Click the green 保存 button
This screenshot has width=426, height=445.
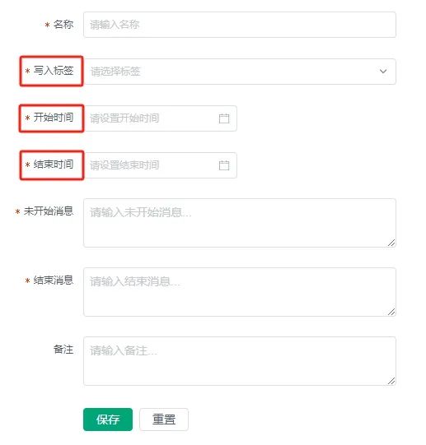108,420
